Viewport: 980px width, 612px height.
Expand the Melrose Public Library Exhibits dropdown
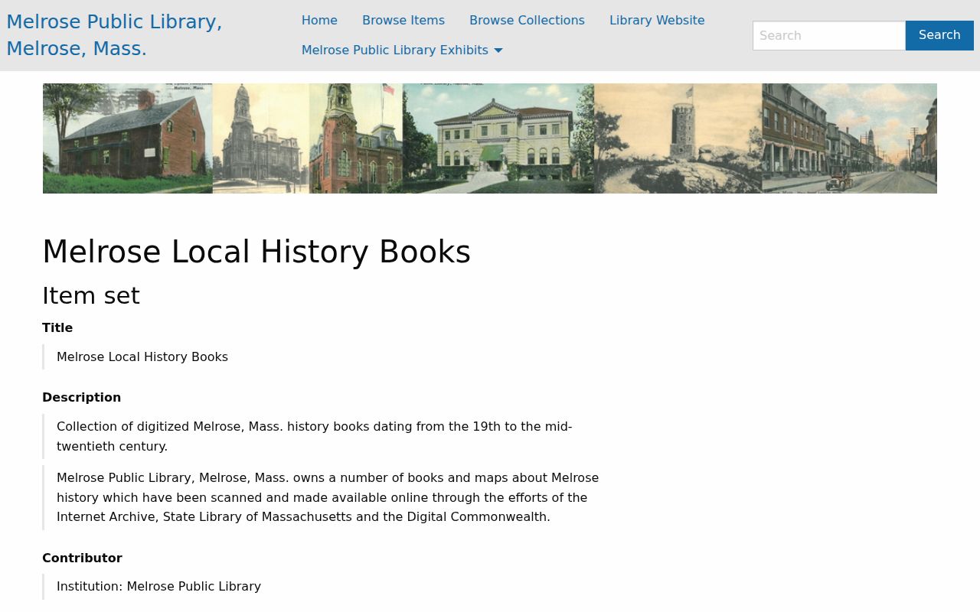coord(402,50)
